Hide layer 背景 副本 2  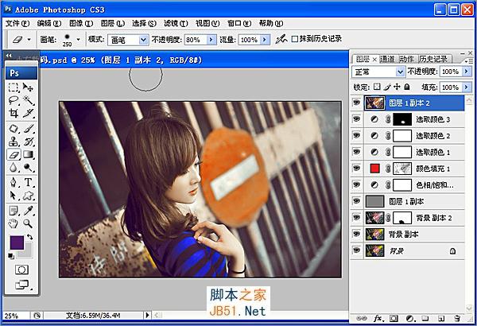356,218
